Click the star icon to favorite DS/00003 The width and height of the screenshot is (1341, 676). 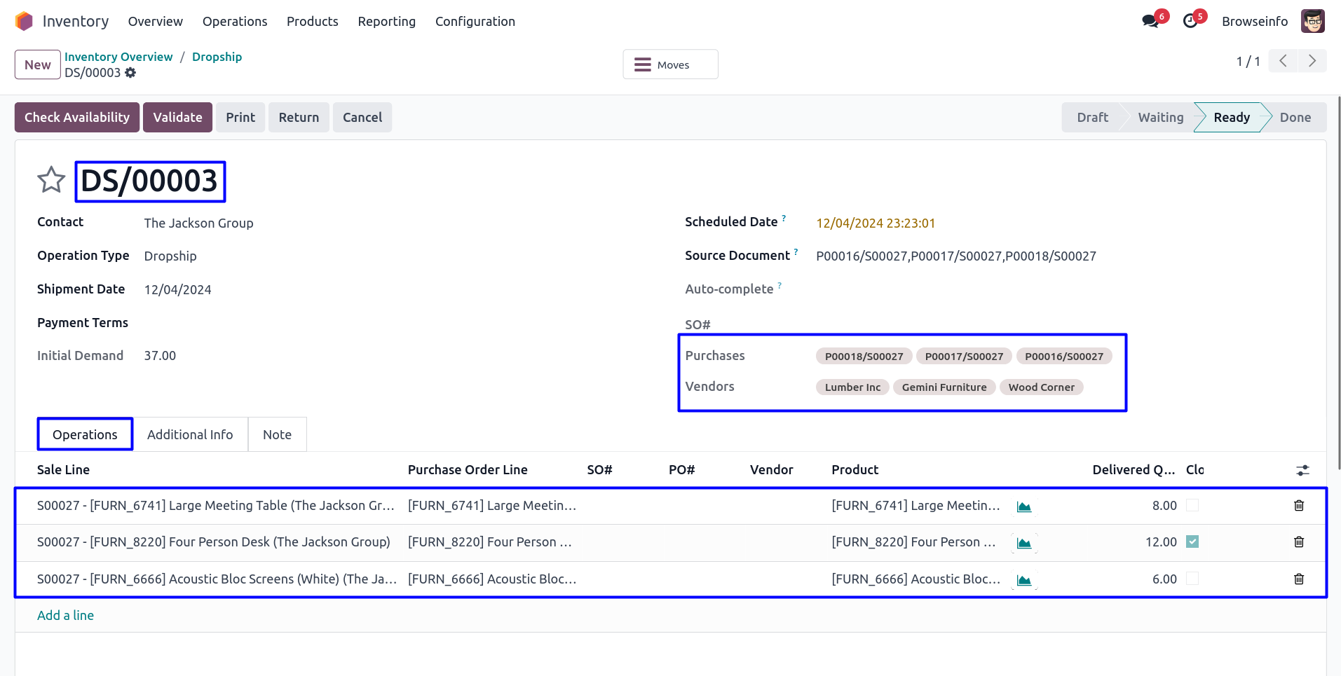click(51, 180)
